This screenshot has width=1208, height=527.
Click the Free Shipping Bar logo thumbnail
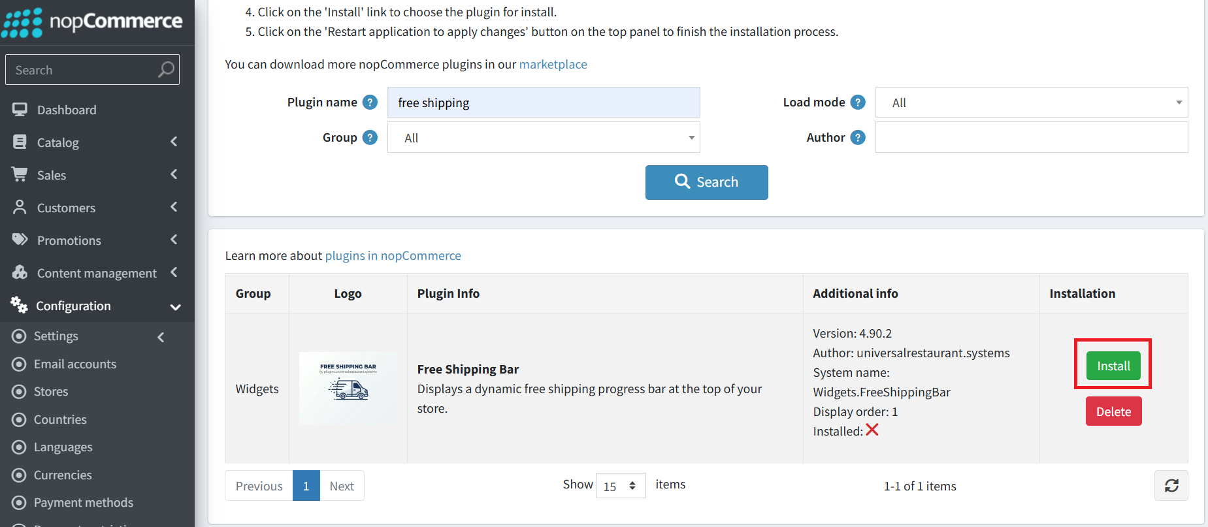click(x=348, y=389)
